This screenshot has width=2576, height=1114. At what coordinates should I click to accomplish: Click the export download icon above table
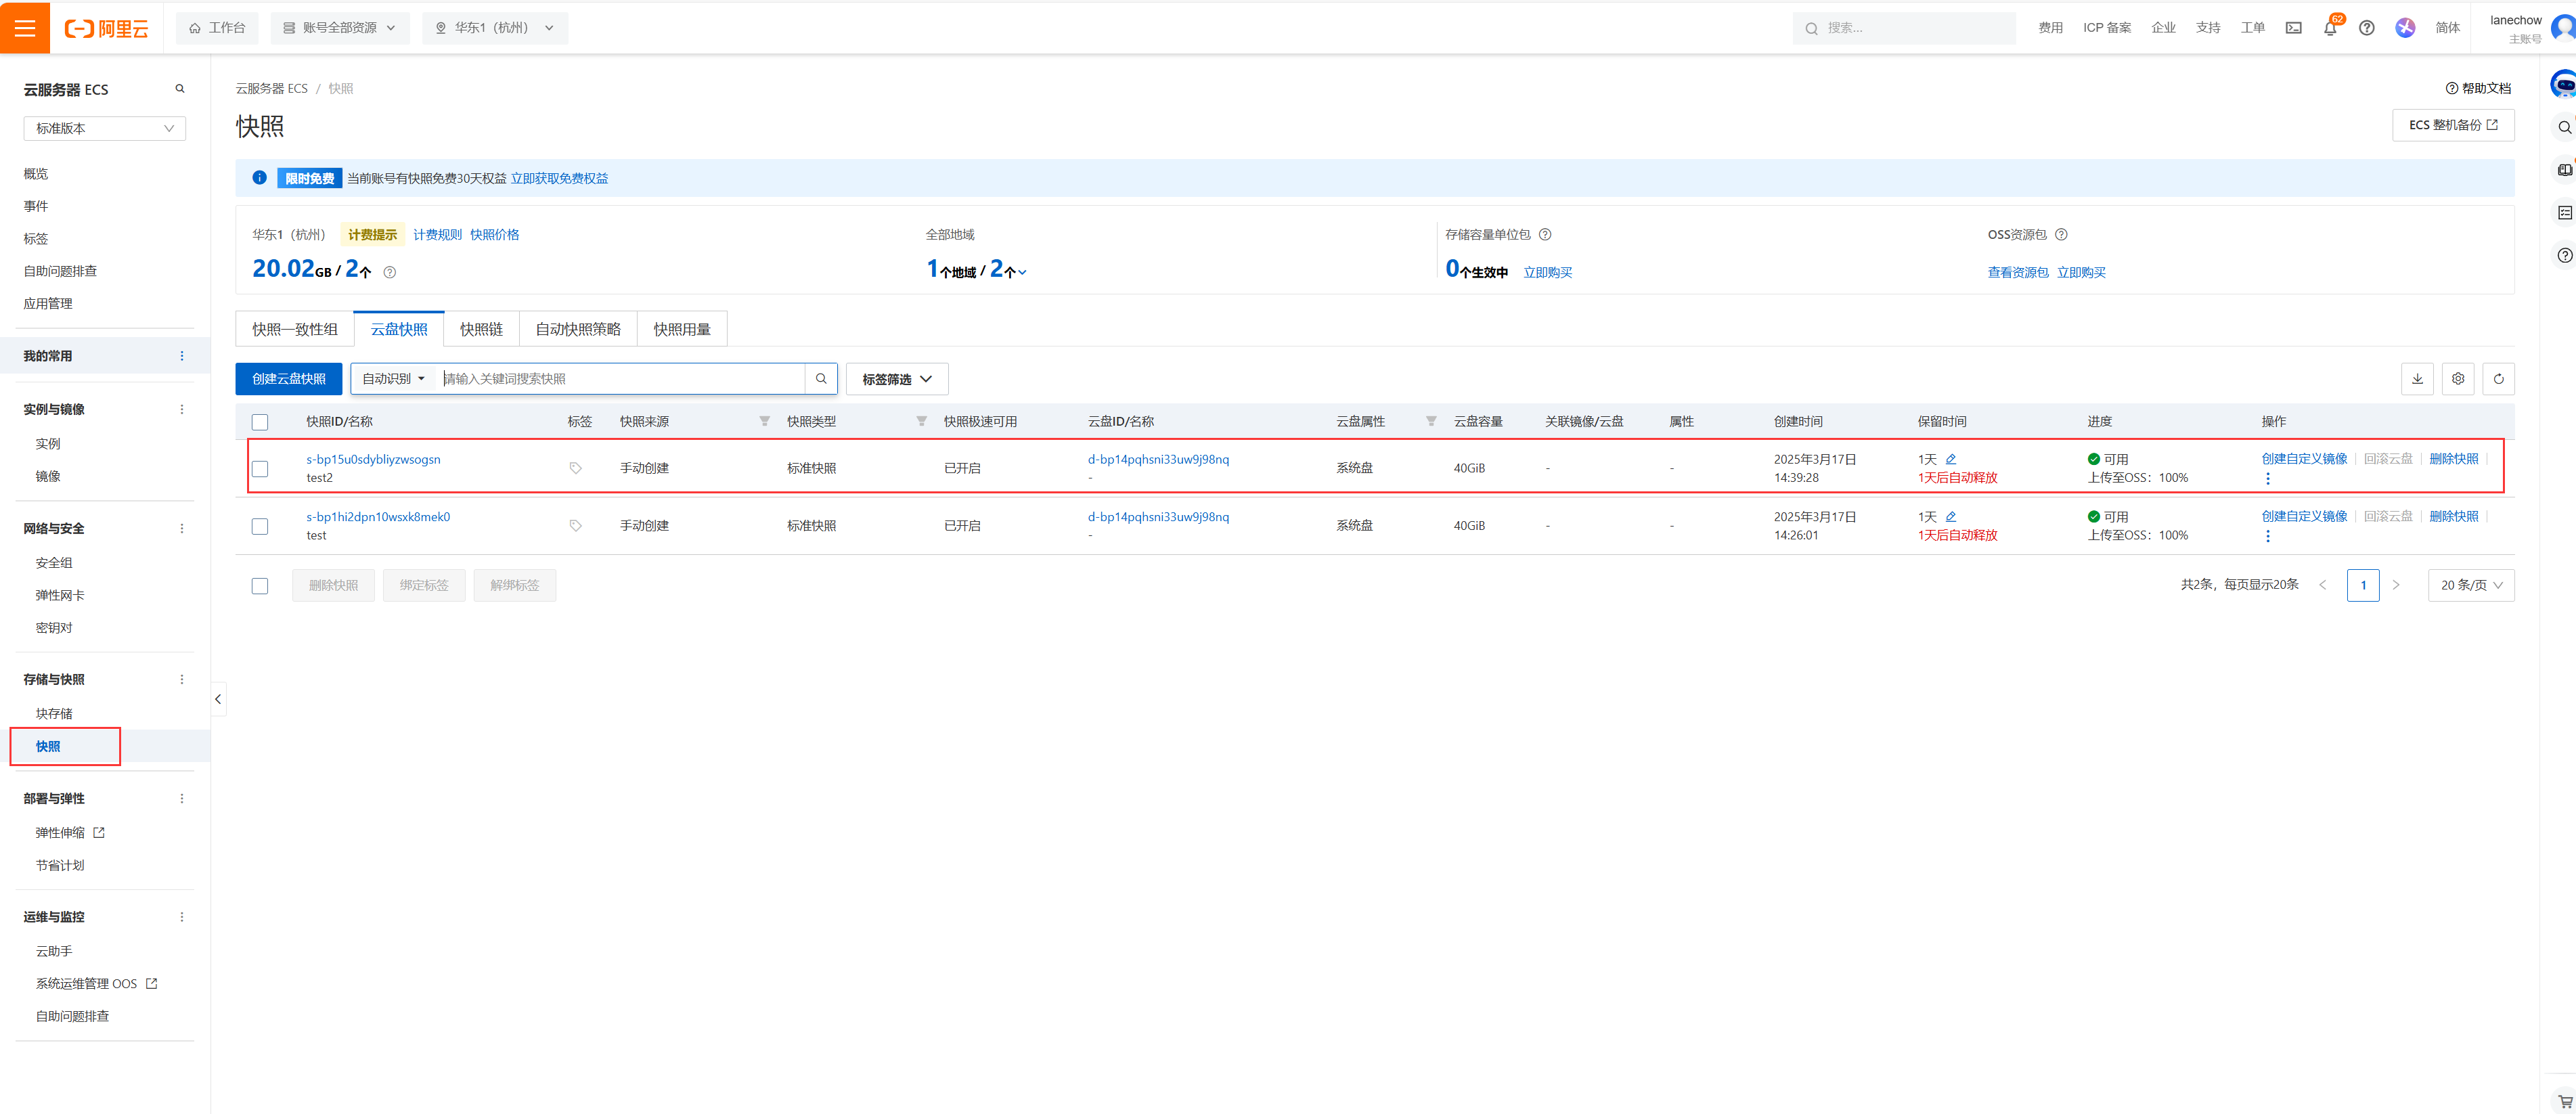pos(2417,379)
